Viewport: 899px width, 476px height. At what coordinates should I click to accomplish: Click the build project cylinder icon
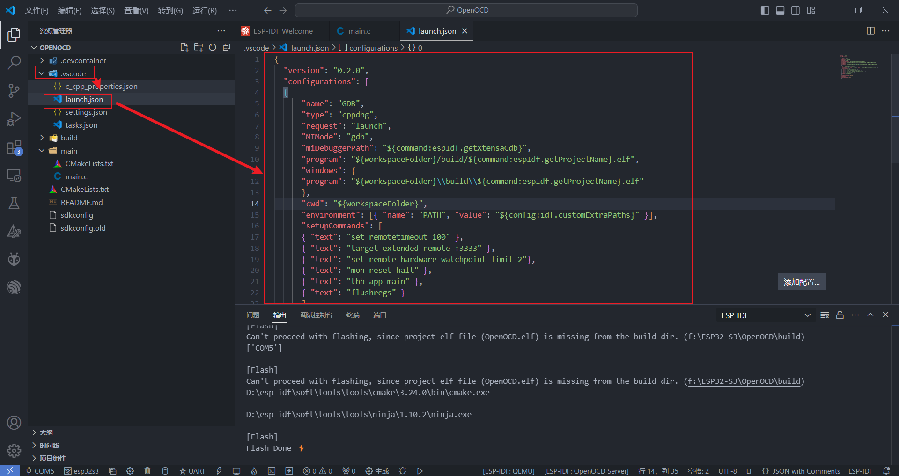(x=165, y=471)
